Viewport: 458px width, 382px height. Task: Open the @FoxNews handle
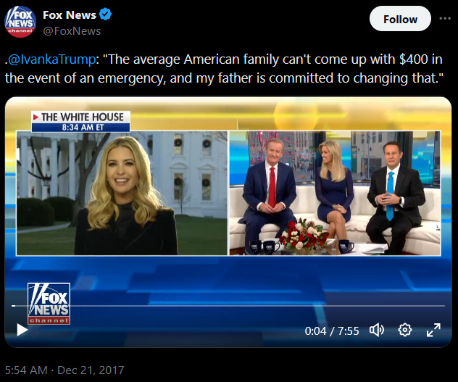[72, 31]
